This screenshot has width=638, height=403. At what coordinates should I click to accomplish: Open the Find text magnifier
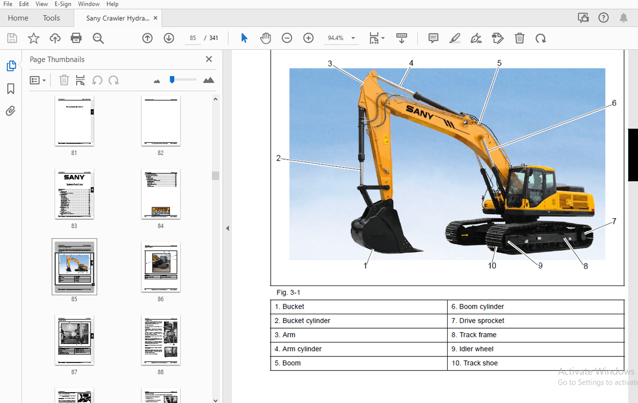pos(98,38)
